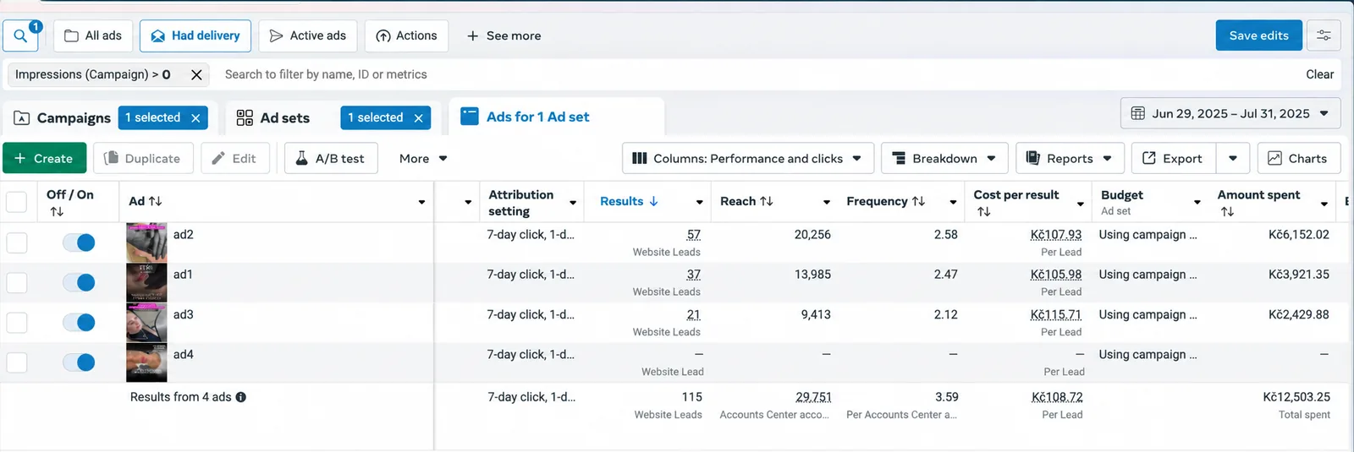This screenshot has width=1354, height=452.
Task: Click the green Create button
Action: pyautogui.click(x=43, y=158)
